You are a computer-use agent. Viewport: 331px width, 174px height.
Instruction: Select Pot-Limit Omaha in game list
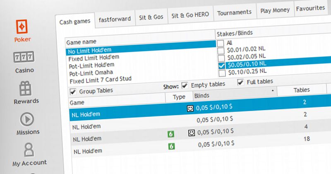pos(91,72)
